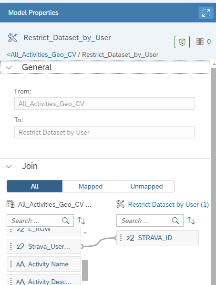Open the Restrict Dataset by User (1) link
The width and height of the screenshot is (216, 285).
coord(168,204)
